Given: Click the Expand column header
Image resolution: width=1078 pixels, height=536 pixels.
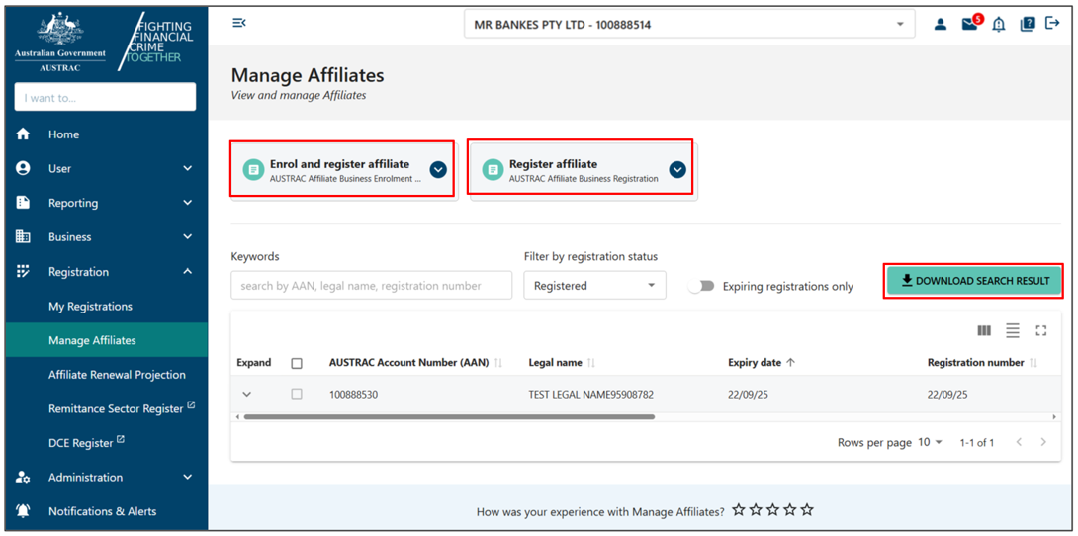Looking at the screenshot, I should (x=254, y=363).
